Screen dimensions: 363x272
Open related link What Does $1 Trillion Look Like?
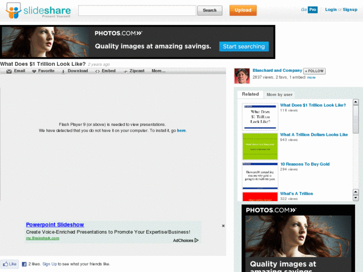[x=313, y=105]
